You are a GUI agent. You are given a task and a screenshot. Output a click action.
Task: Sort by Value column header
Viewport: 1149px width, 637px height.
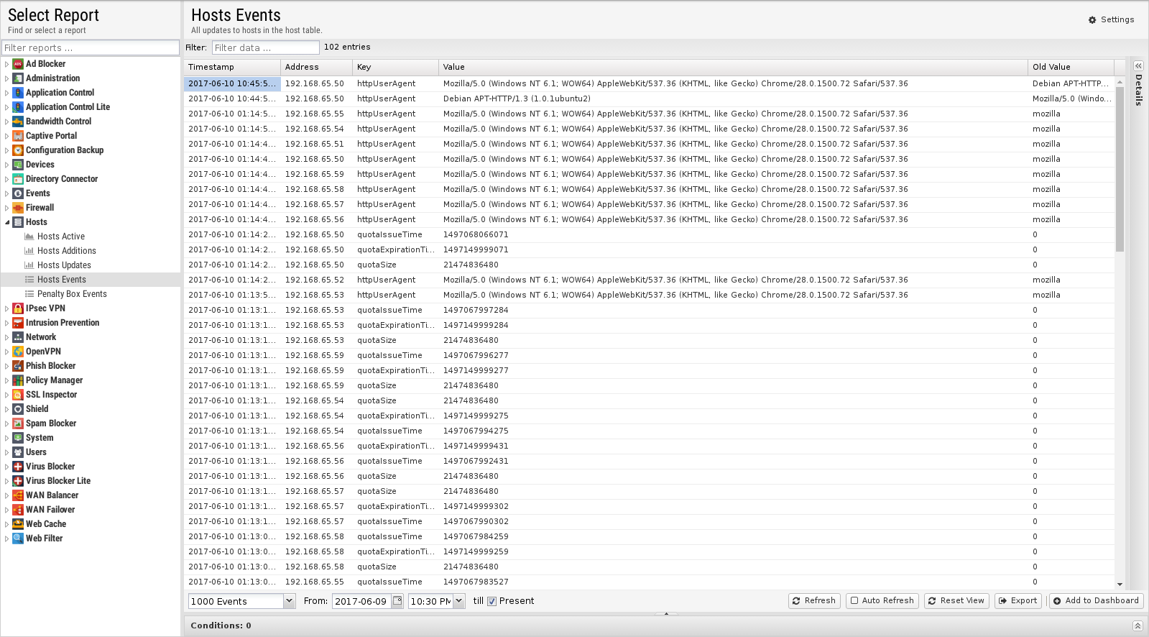[733, 67]
